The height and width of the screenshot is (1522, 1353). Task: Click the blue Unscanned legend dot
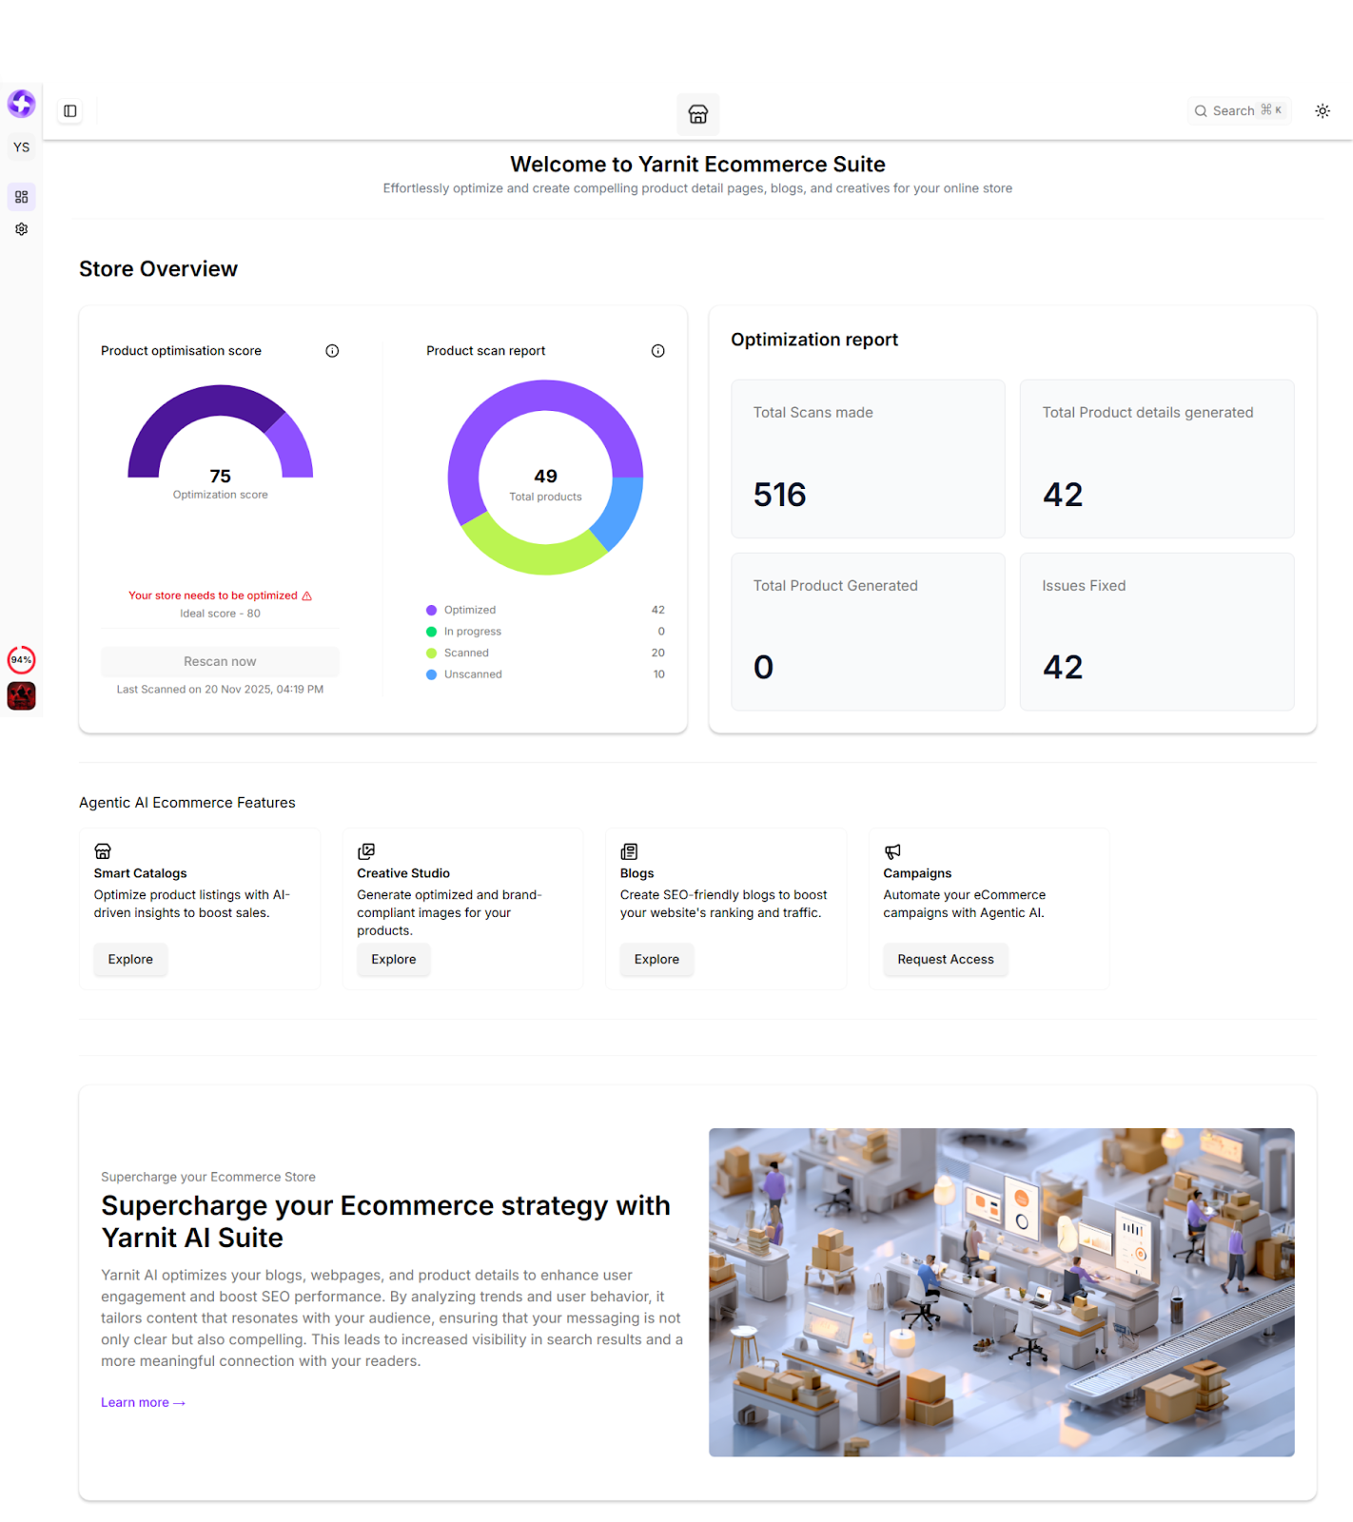point(432,674)
